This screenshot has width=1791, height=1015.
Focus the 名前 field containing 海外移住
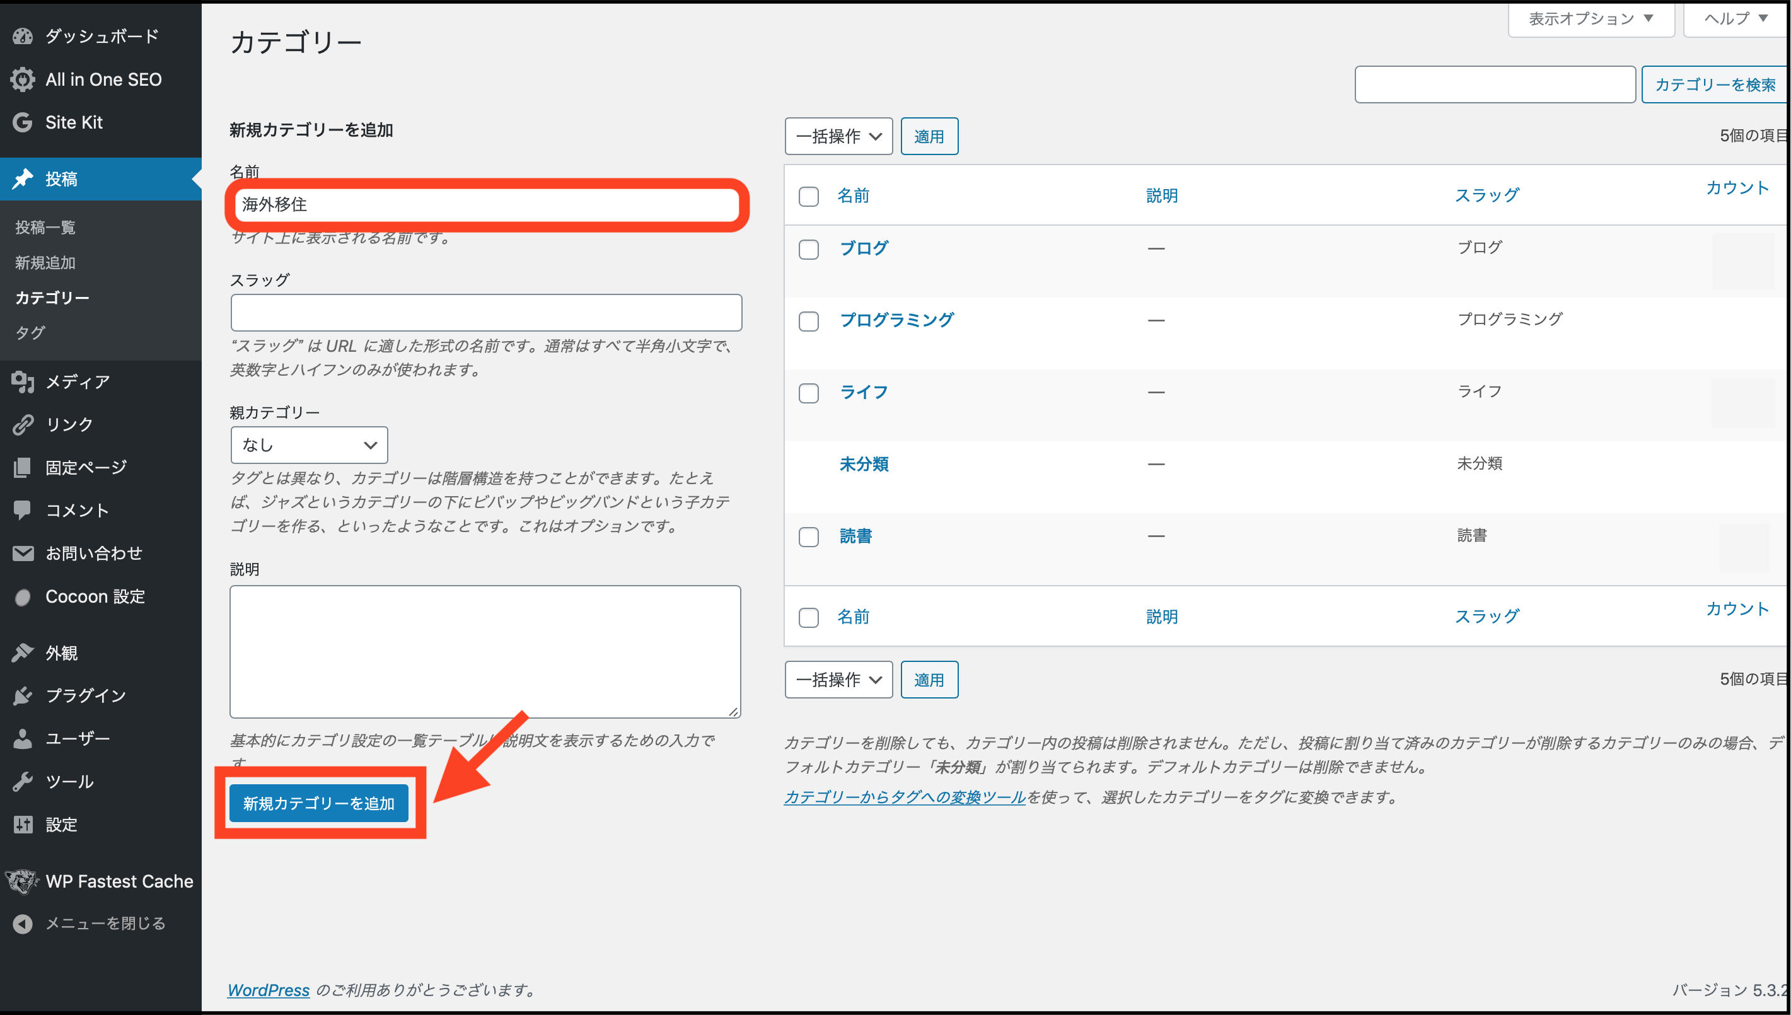tap(487, 204)
